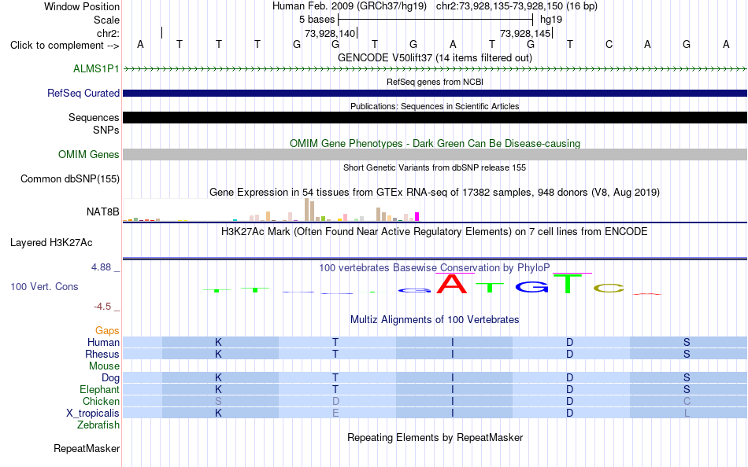Click the Rhesus alignment row label
This screenshot has width=748, height=467.
[102, 354]
